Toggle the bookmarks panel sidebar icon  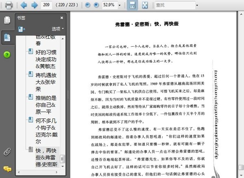point(7,37)
